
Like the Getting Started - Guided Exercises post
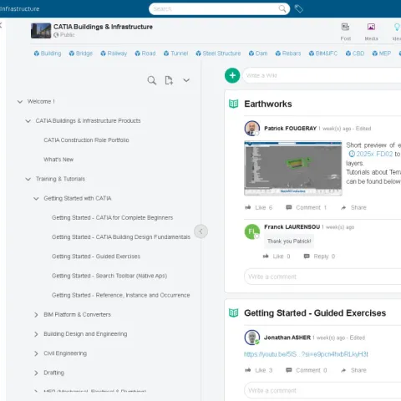(258, 370)
